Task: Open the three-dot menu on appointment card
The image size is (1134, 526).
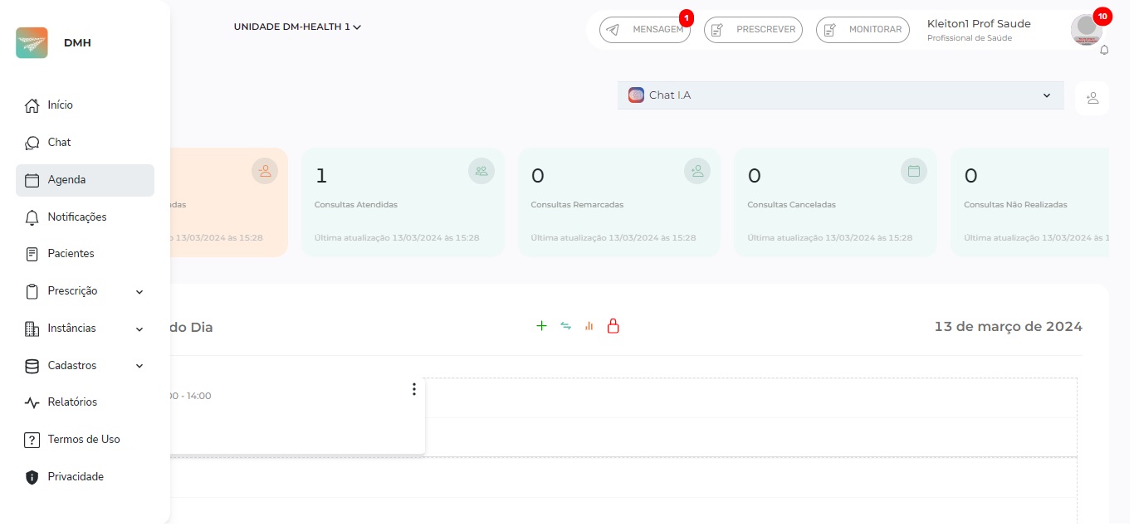Action: coord(414,389)
